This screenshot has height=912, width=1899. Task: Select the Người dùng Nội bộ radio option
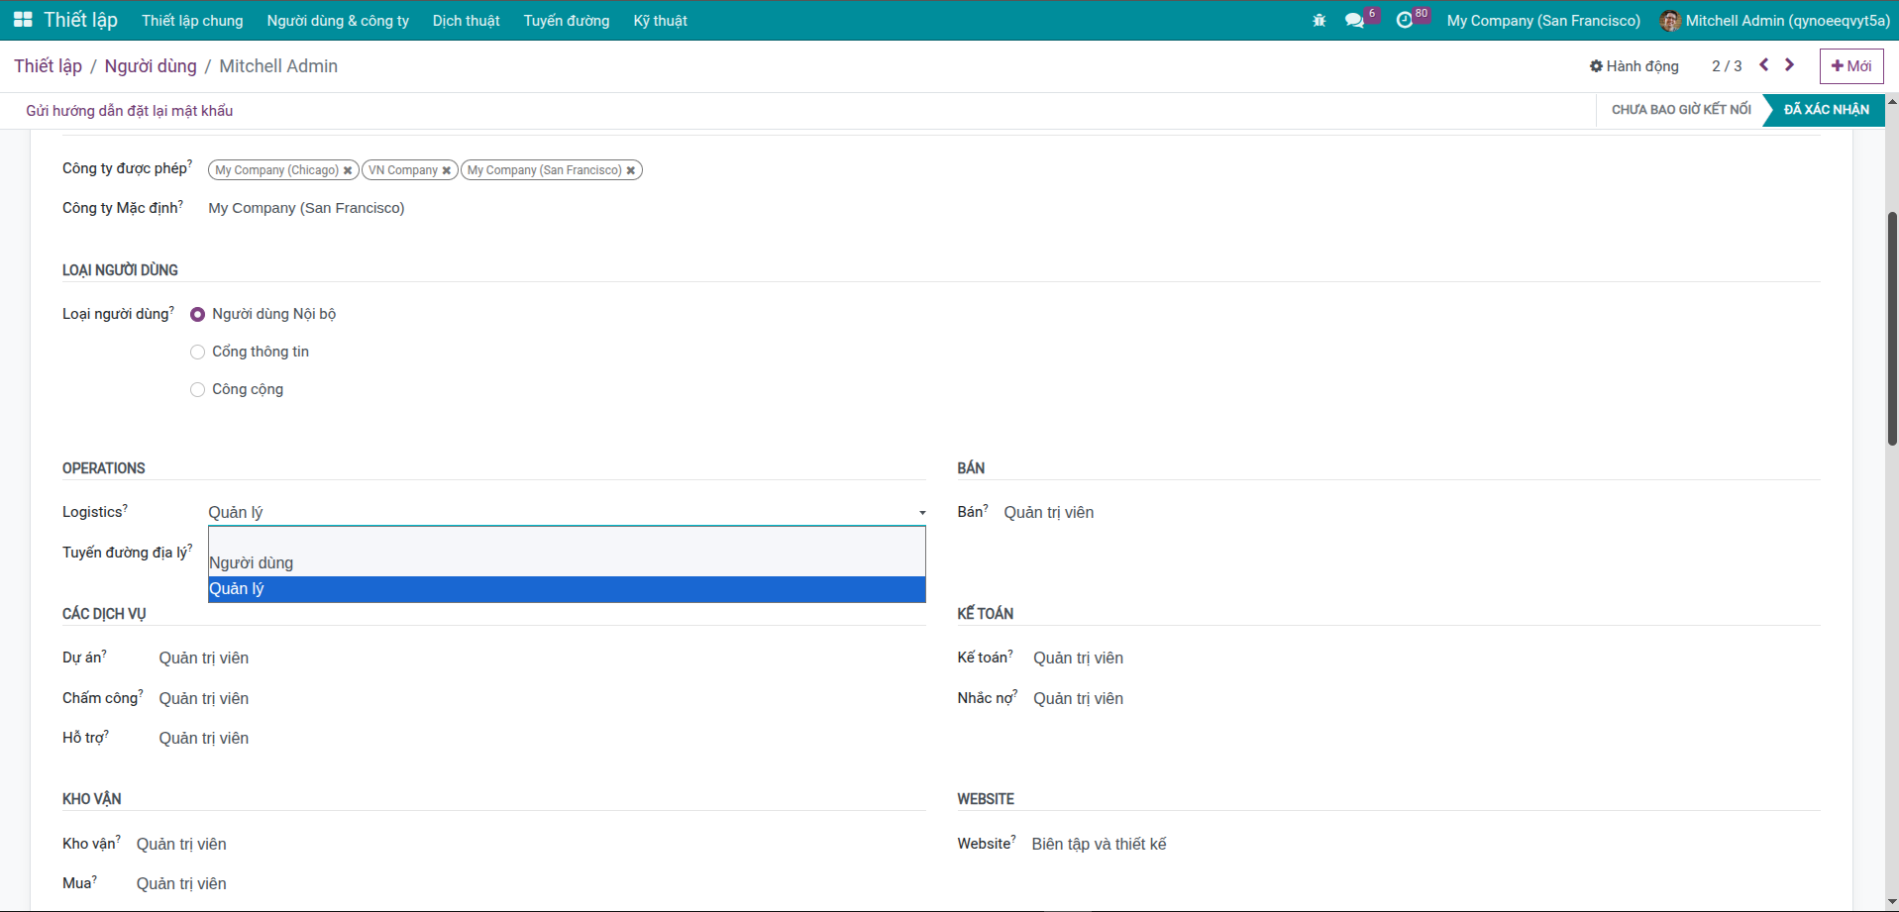pyautogui.click(x=198, y=314)
